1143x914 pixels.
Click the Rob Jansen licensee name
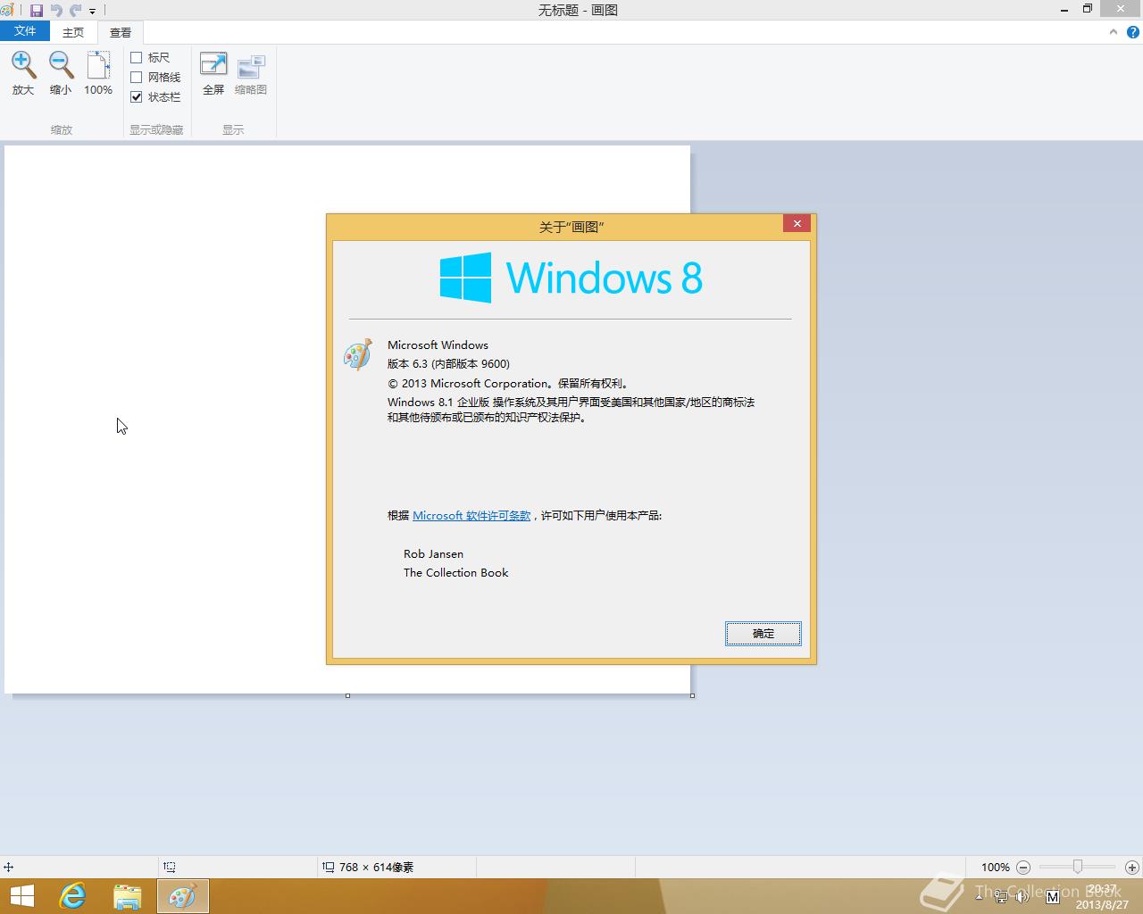[x=433, y=554]
